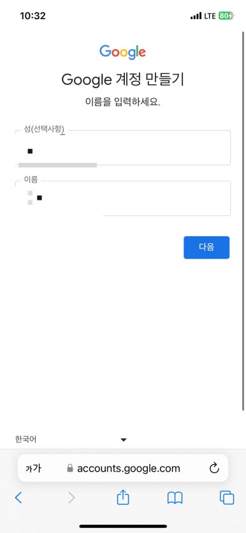Open the Safari share sheet icon
Image resolution: width=246 pixels, height=533 pixels.
pos(123,497)
